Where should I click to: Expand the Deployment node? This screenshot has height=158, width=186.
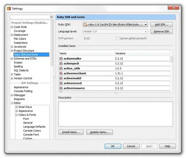pos(12,35)
